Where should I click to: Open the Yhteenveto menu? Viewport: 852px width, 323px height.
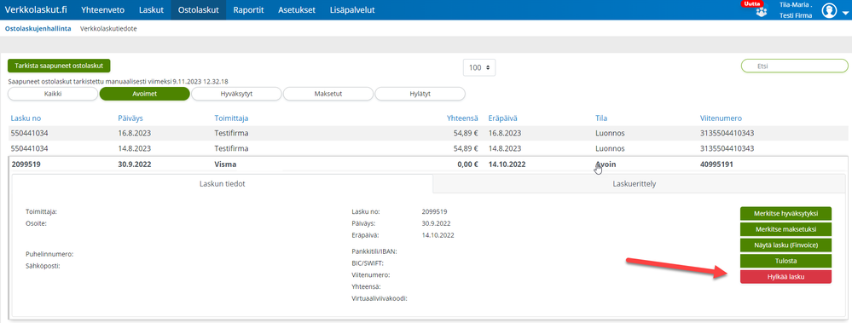pyautogui.click(x=102, y=9)
